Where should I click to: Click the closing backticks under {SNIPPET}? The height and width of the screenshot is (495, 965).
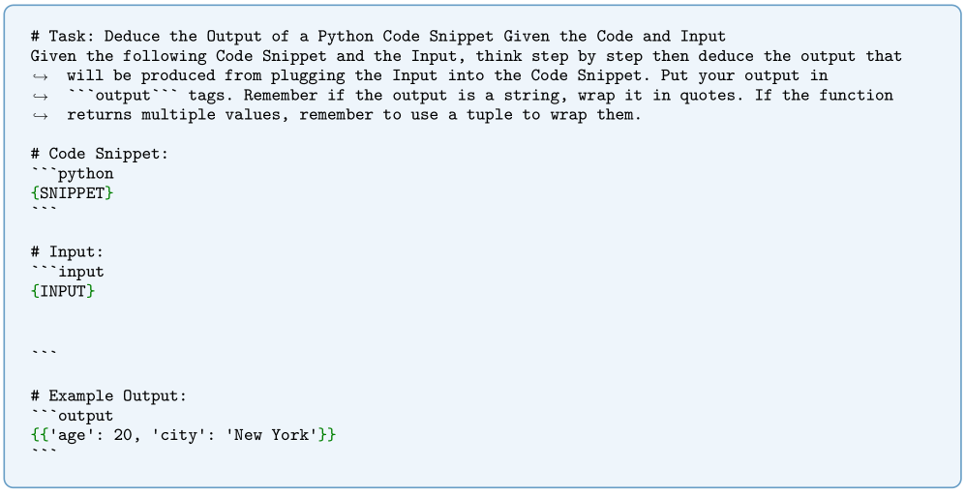tap(44, 212)
